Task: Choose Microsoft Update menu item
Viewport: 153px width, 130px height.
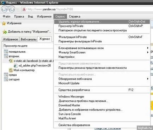Action: (x=102, y=83)
